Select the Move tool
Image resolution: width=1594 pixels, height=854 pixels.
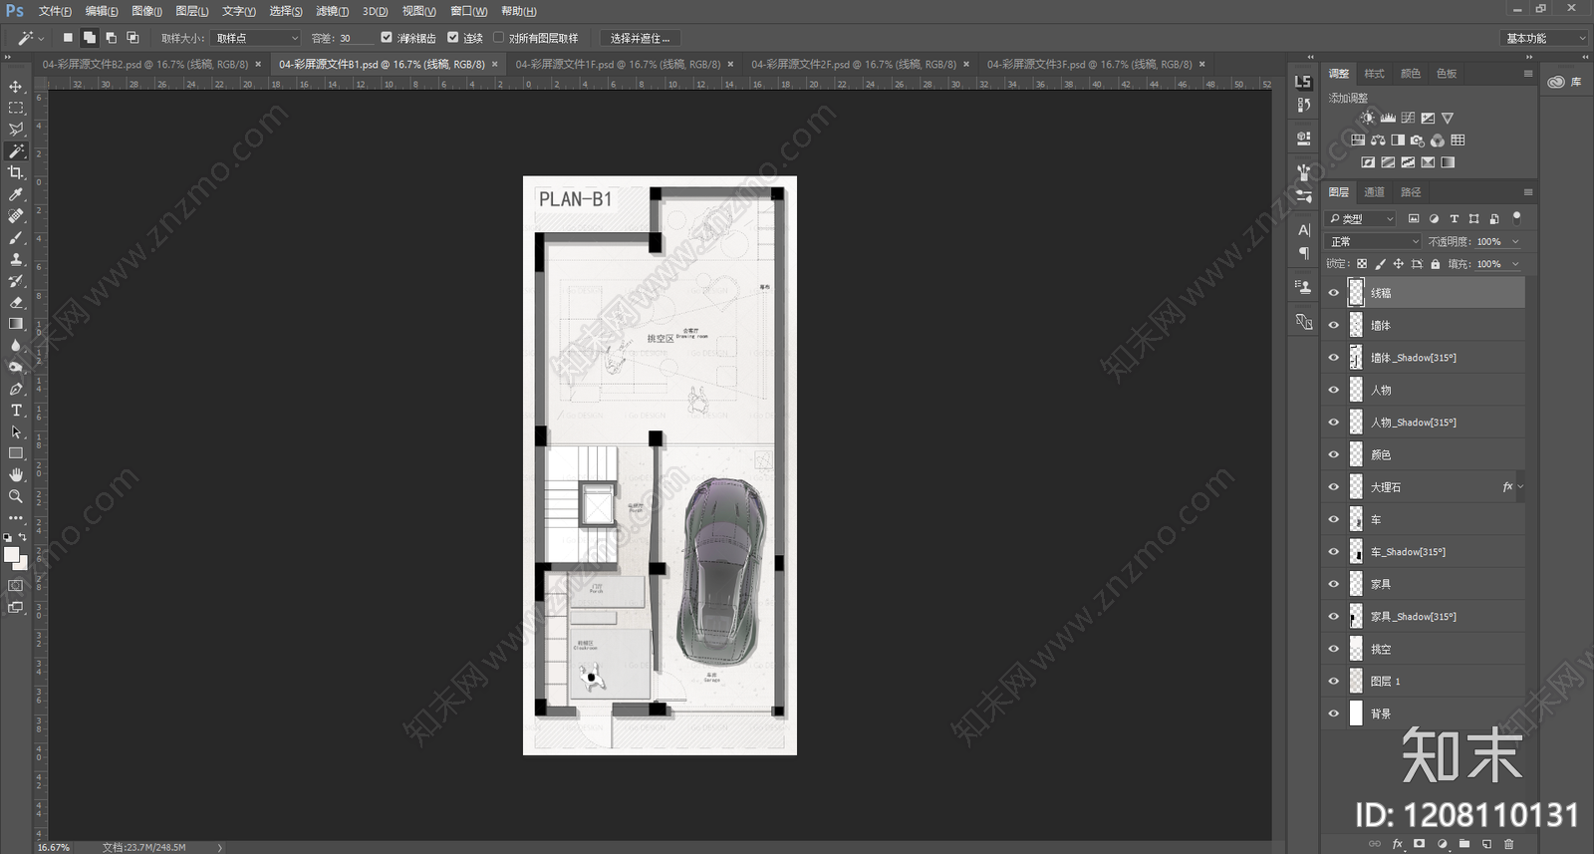[16, 87]
